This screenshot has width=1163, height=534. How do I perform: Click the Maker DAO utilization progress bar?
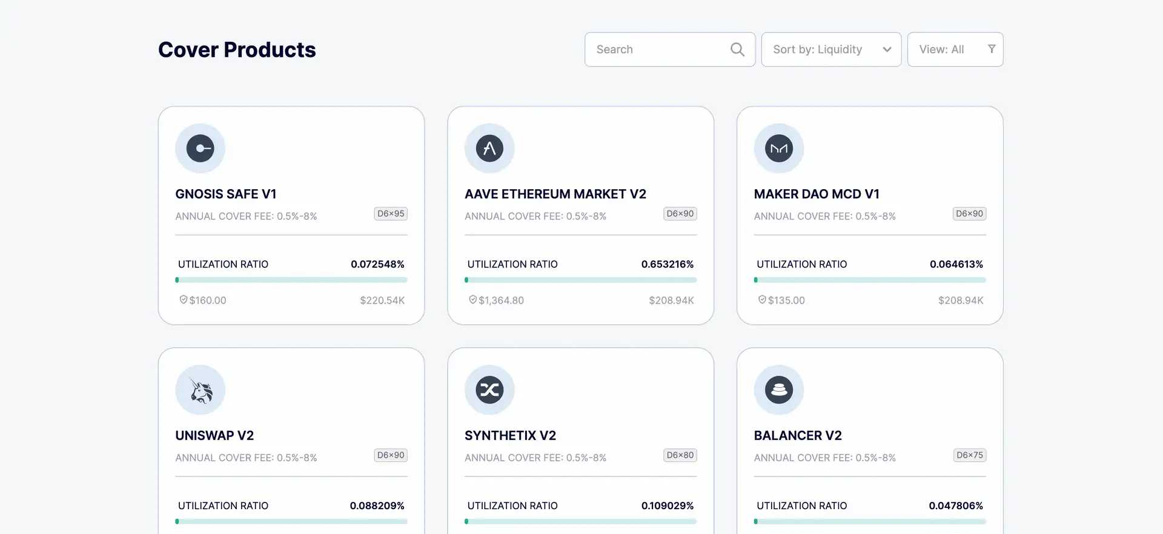pyautogui.click(x=870, y=280)
